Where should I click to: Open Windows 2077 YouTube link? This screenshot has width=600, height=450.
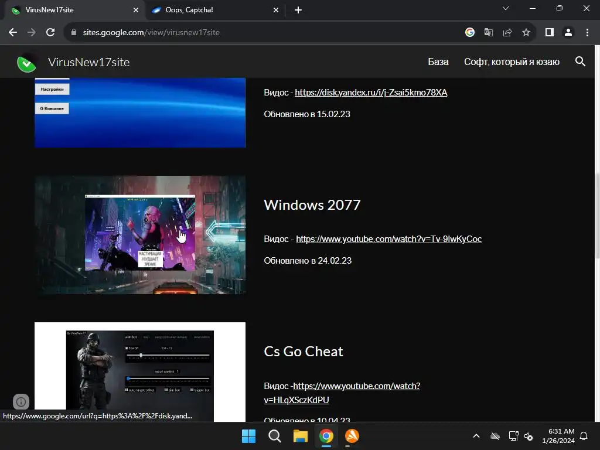pyautogui.click(x=389, y=239)
